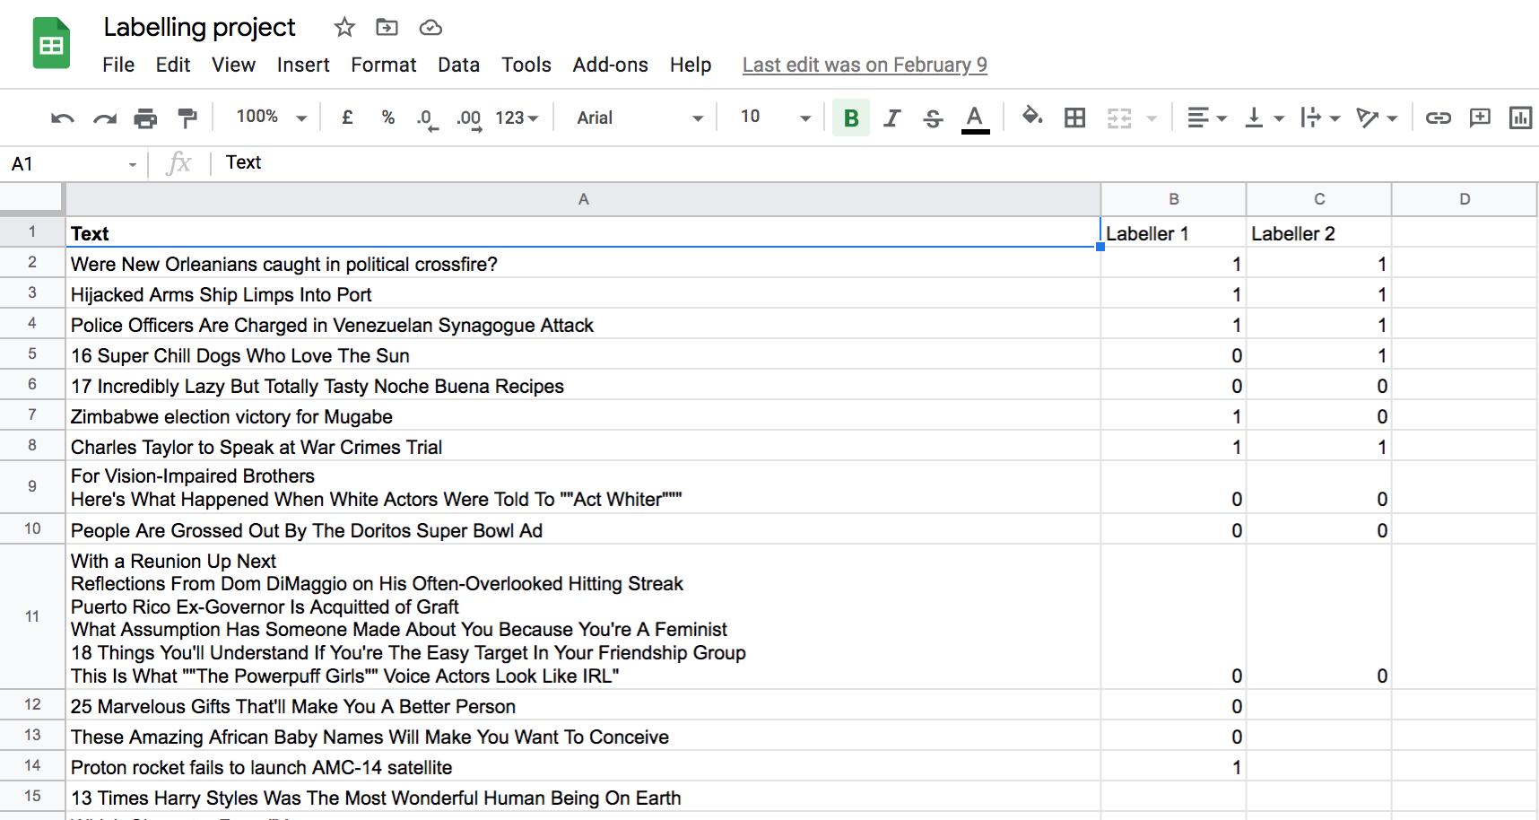This screenshot has height=820, width=1539.
Task: Click the undo arrow icon
Action: (62, 118)
